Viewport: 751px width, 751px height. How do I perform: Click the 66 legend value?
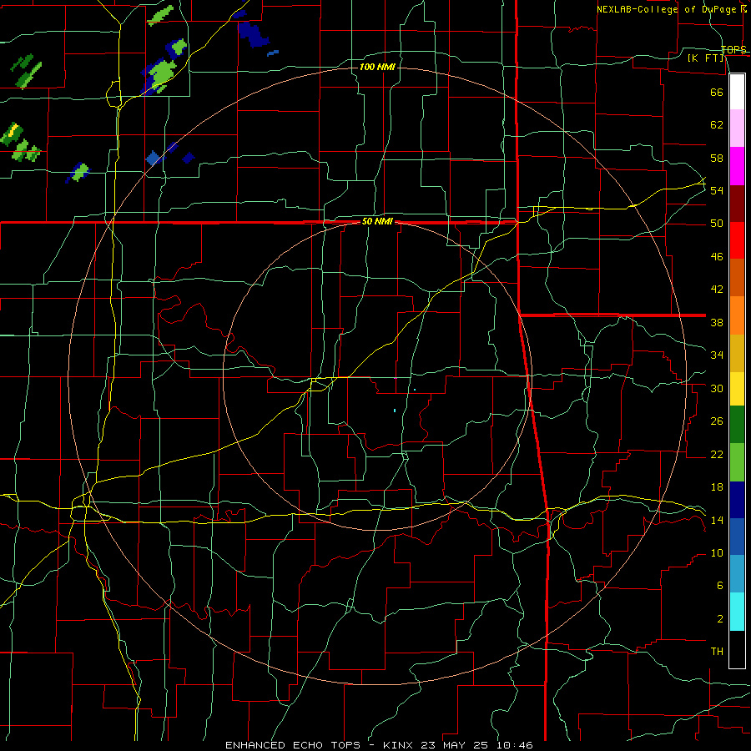(717, 92)
